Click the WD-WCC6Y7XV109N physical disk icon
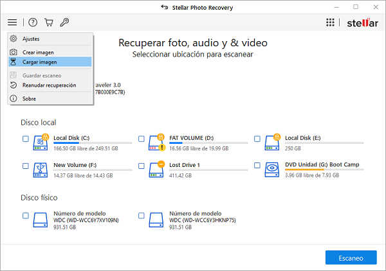The width and height of the screenshot is (386, 271). (41, 220)
